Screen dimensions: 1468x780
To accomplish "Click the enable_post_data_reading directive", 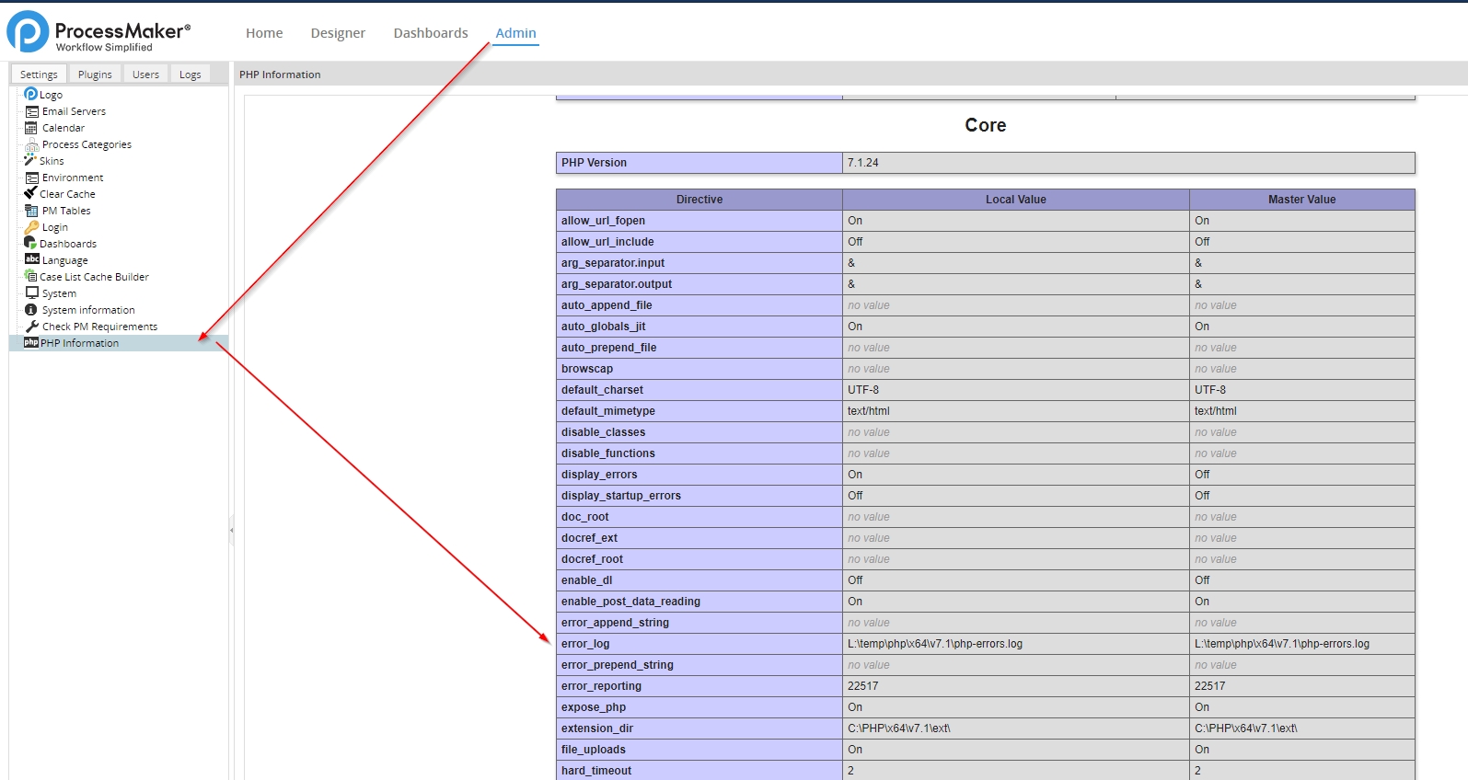I will (x=630, y=602).
